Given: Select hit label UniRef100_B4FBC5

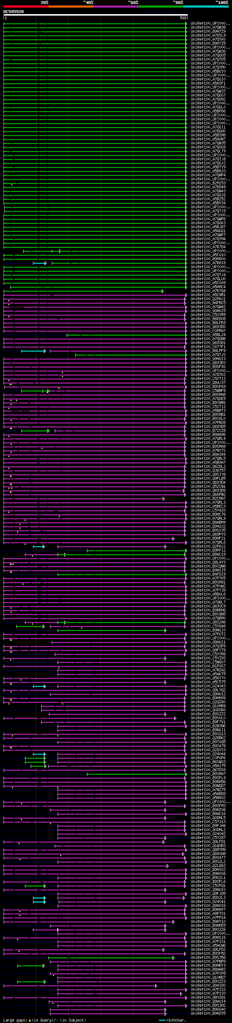Looking at the screenshot, I should (208, 303).
